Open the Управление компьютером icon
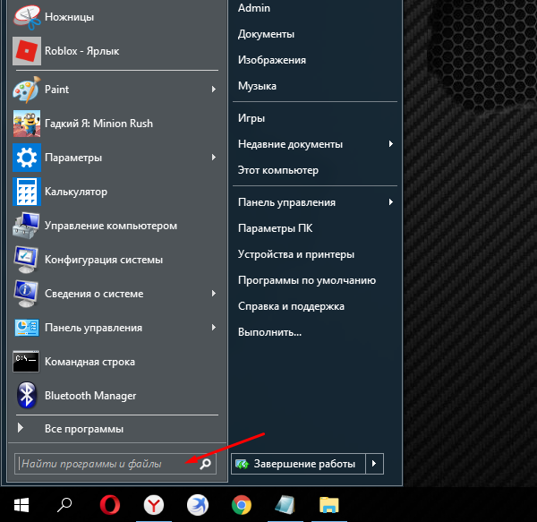The image size is (537, 522). tap(27, 226)
